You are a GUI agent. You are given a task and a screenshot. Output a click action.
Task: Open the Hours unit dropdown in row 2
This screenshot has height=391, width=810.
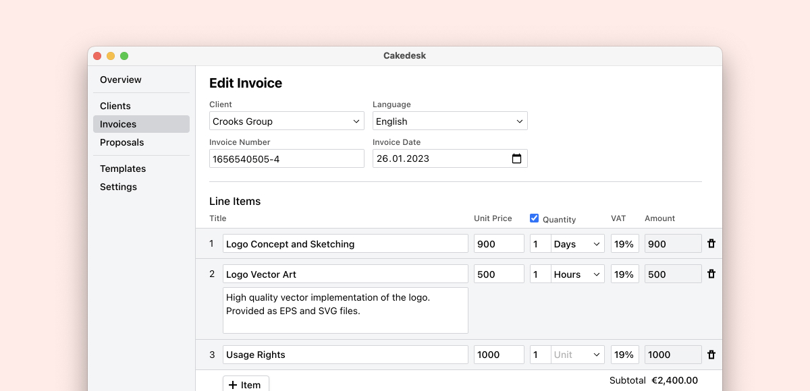click(x=577, y=274)
